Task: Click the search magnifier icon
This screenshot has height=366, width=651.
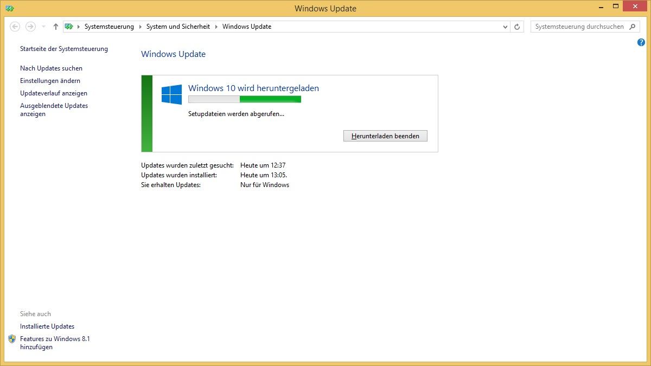Action: [x=633, y=27]
